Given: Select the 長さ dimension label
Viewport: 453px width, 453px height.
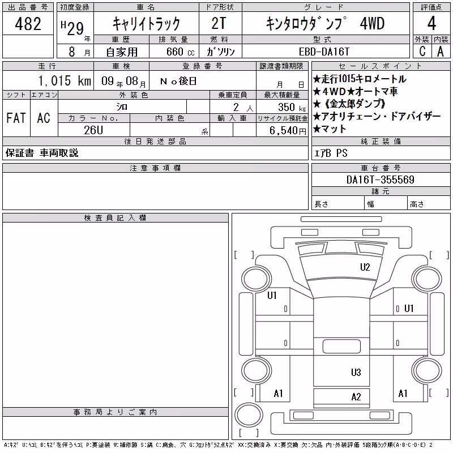Looking at the screenshot, I should [x=321, y=204].
